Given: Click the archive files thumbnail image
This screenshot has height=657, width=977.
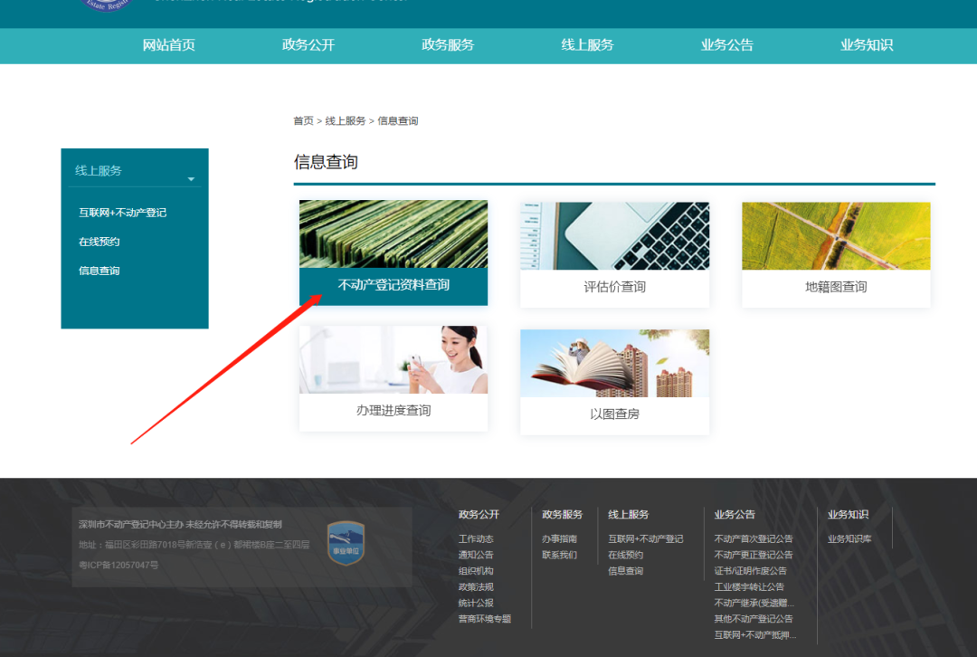Looking at the screenshot, I should 394,233.
